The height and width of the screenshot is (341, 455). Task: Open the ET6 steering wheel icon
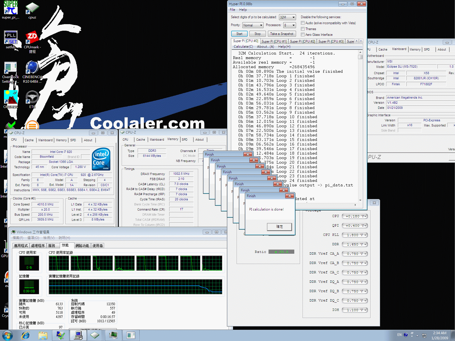point(32,99)
